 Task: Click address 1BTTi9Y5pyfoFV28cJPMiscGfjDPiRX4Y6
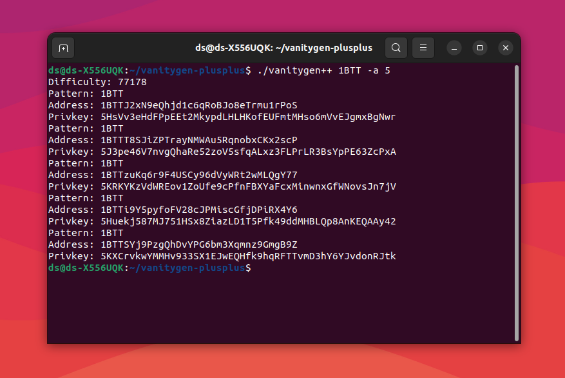(199, 210)
